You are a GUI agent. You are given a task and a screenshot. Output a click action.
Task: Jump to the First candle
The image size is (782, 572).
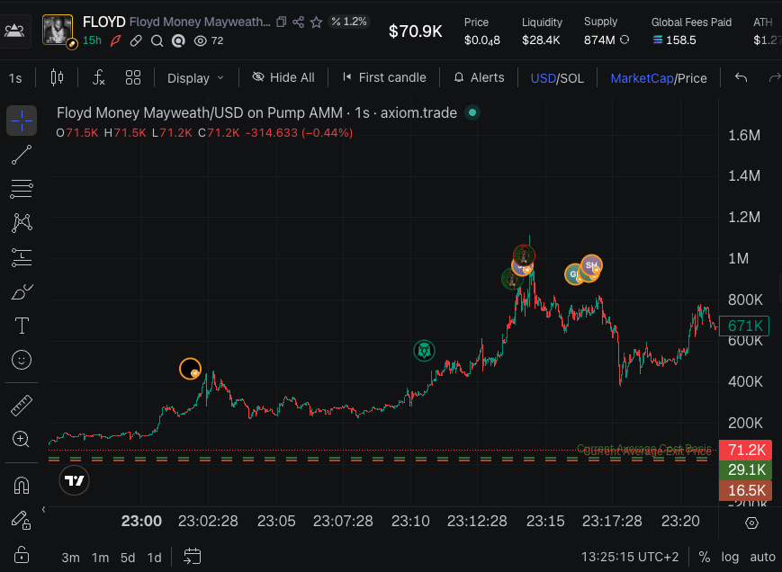pyautogui.click(x=384, y=77)
